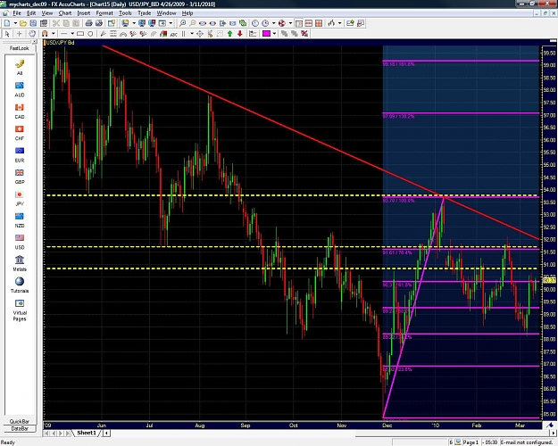Select the ellipse drawing tool
This screenshot has width=558, height=446.
[90, 34]
